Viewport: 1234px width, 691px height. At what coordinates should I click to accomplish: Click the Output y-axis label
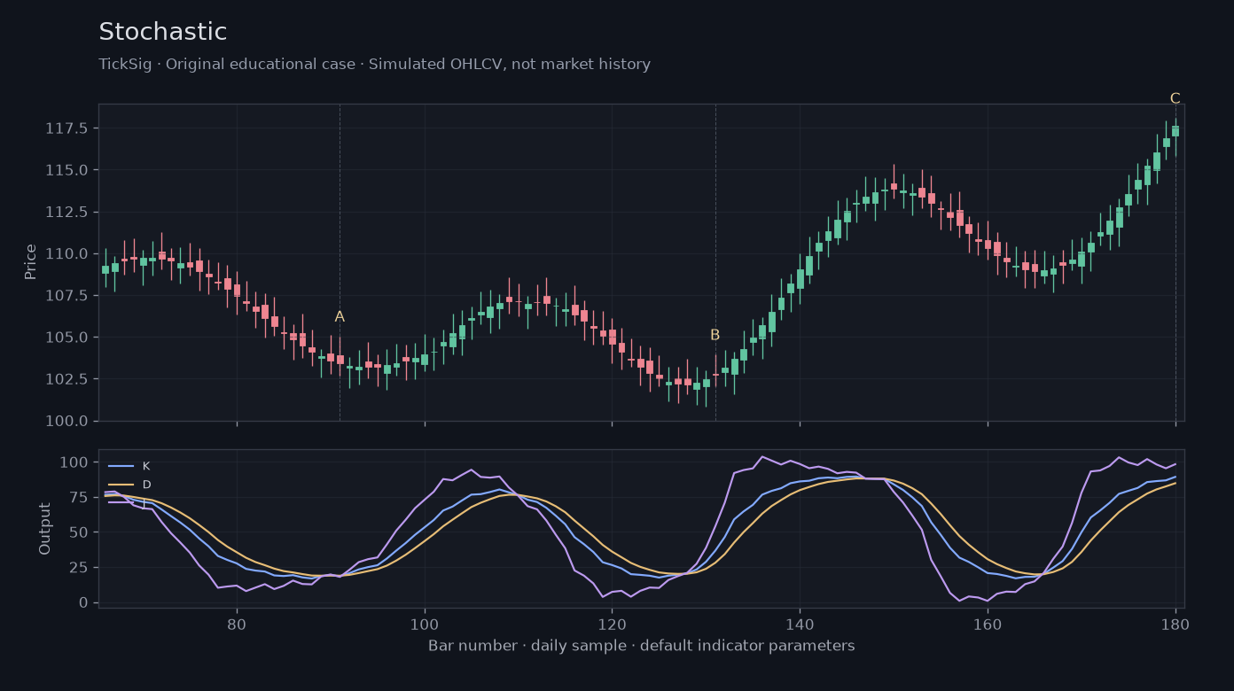coord(45,529)
